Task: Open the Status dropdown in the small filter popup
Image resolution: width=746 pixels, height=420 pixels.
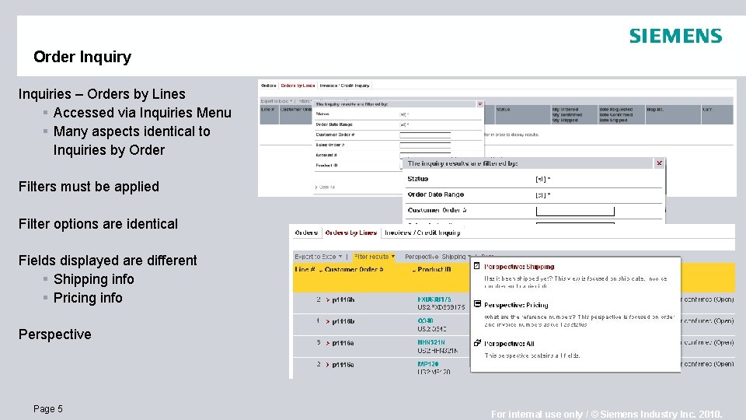Action: tap(404, 114)
